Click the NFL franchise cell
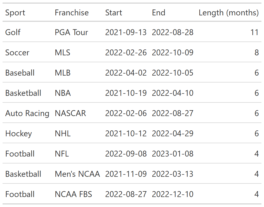Screen dimensions: 264x207 [x=62, y=154]
